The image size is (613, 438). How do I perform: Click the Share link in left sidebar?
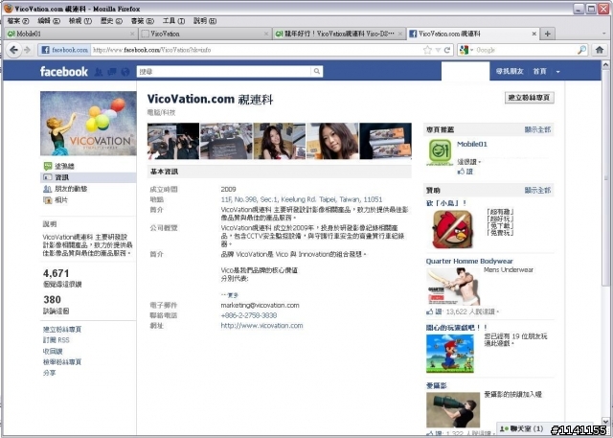[49, 373]
